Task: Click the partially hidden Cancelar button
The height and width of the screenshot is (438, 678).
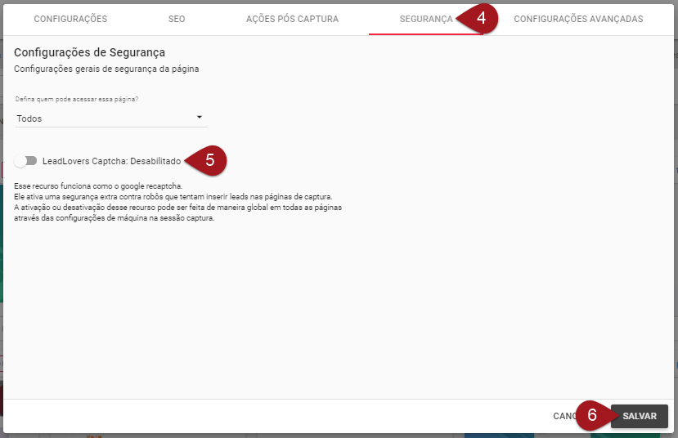Action: click(564, 416)
